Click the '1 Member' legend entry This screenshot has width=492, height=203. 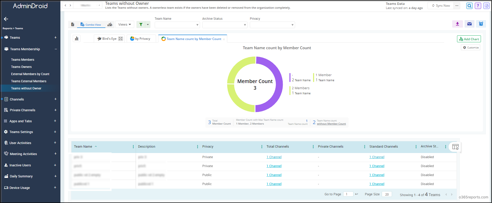pyautogui.click(x=324, y=77)
